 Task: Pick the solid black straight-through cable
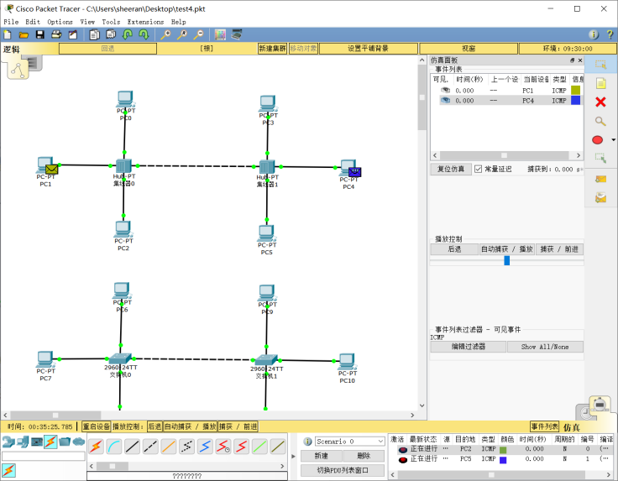132,447
